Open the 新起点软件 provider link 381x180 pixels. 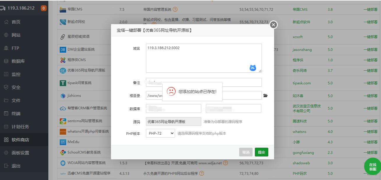tap(301, 22)
